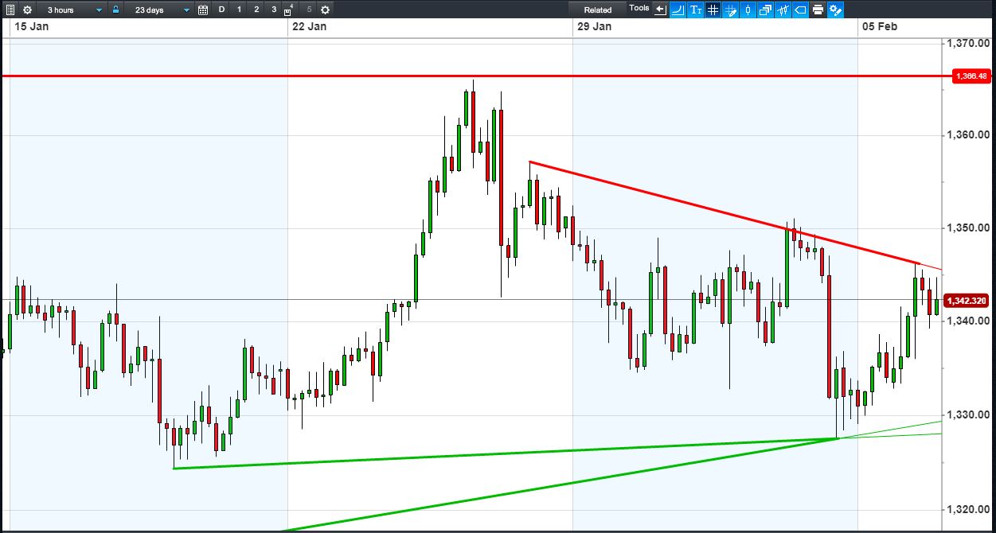Click the 1,370.00 price axis label

coord(970,43)
